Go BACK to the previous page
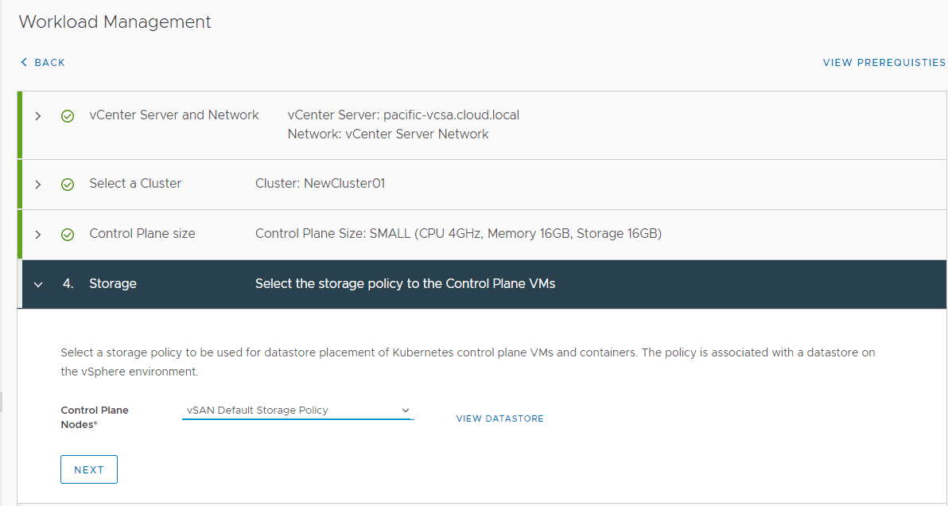948x506 pixels. pyautogui.click(x=49, y=62)
